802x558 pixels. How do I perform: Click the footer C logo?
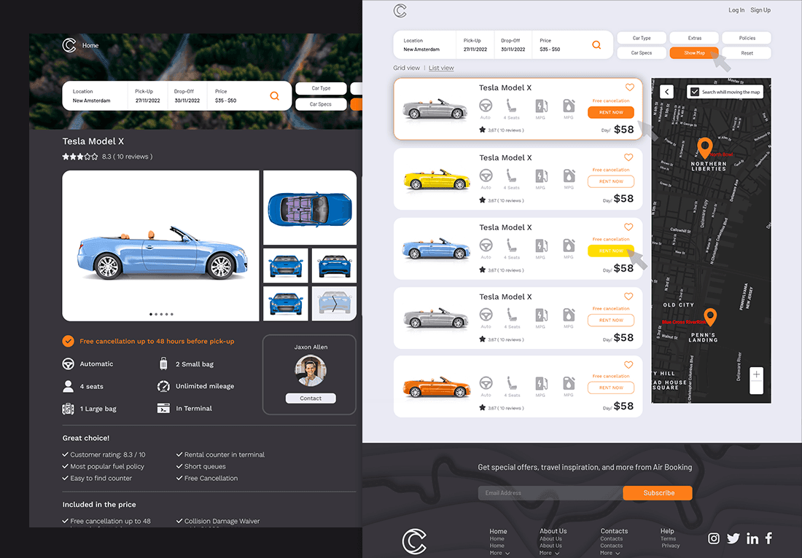click(414, 541)
